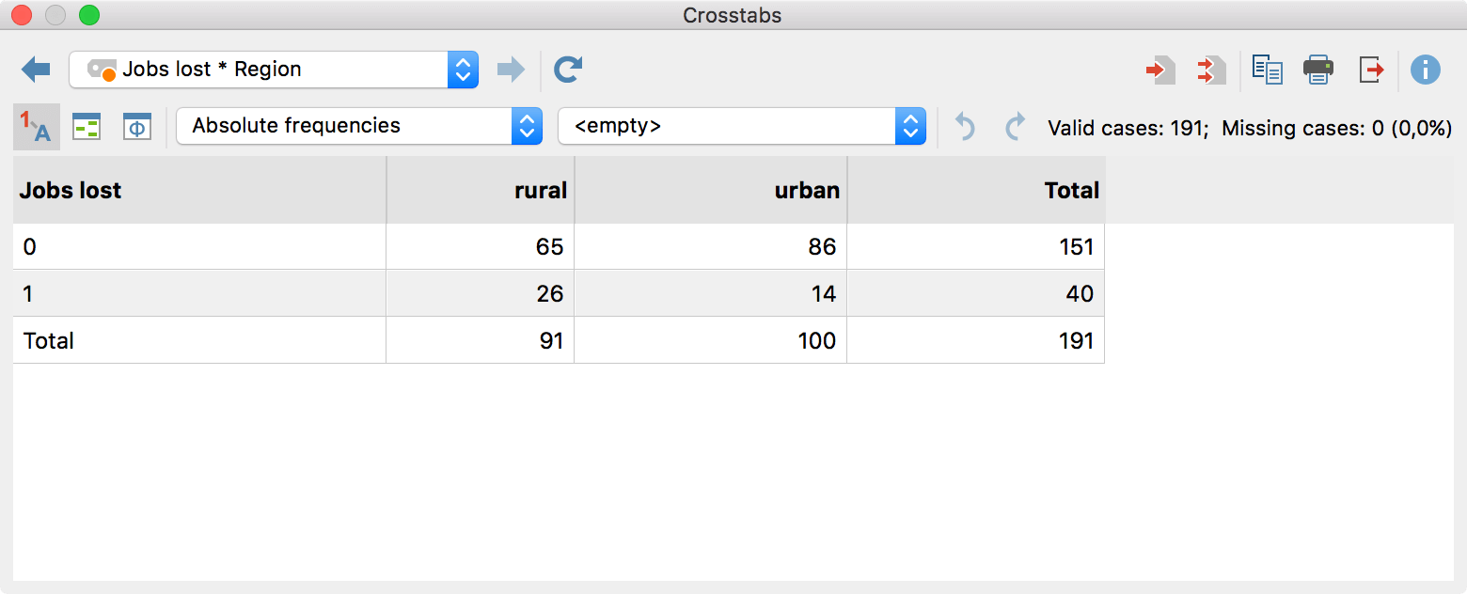The width and height of the screenshot is (1467, 594).
Task: Open the <empty> dropdown
Action: [742, 126]
